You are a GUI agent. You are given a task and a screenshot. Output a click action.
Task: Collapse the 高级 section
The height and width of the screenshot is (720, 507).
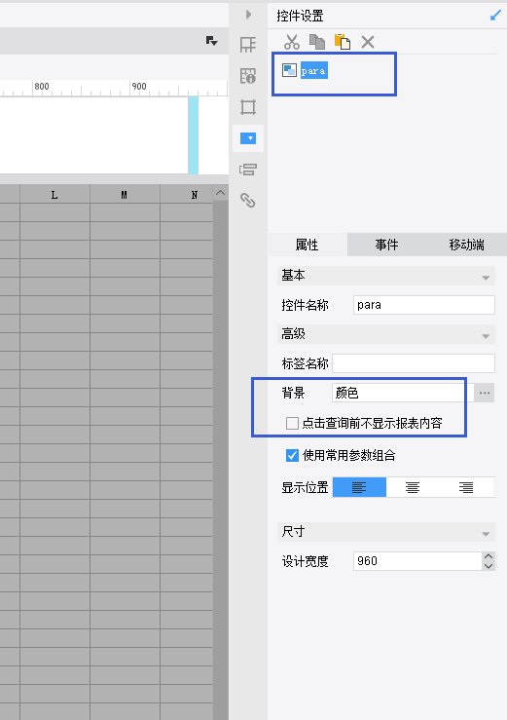[x=486, y=336]
